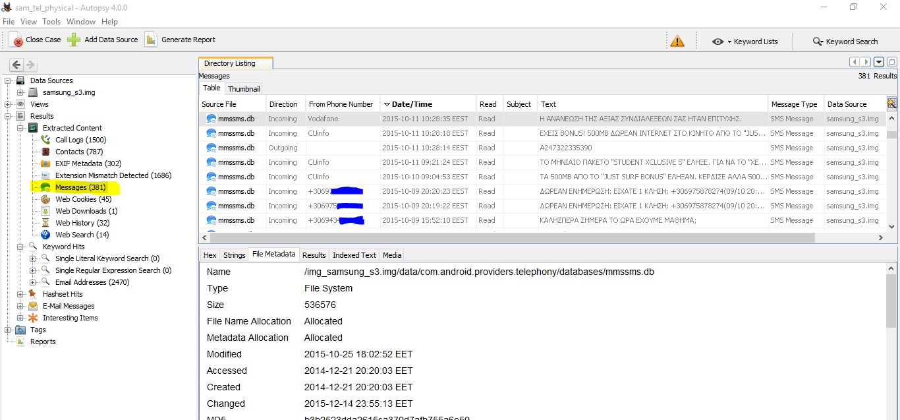Click the Views eye icon

pyautogui.click(x=20, y=104)
